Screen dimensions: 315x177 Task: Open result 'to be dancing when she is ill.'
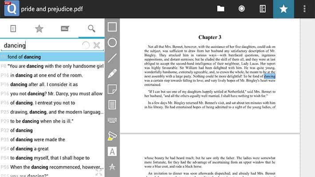pos(52,121)
